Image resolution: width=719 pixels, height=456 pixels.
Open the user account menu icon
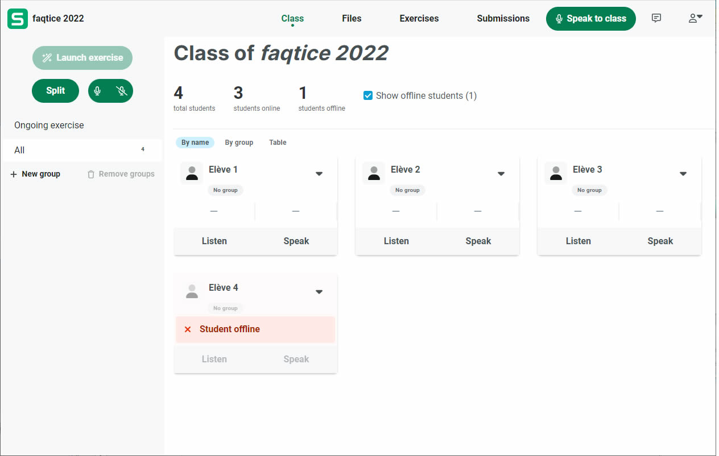(x=695, y=18)
